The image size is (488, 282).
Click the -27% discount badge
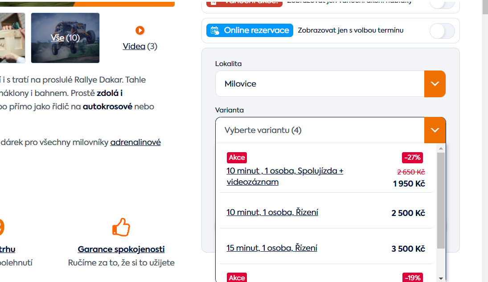[x=412, y=158]
